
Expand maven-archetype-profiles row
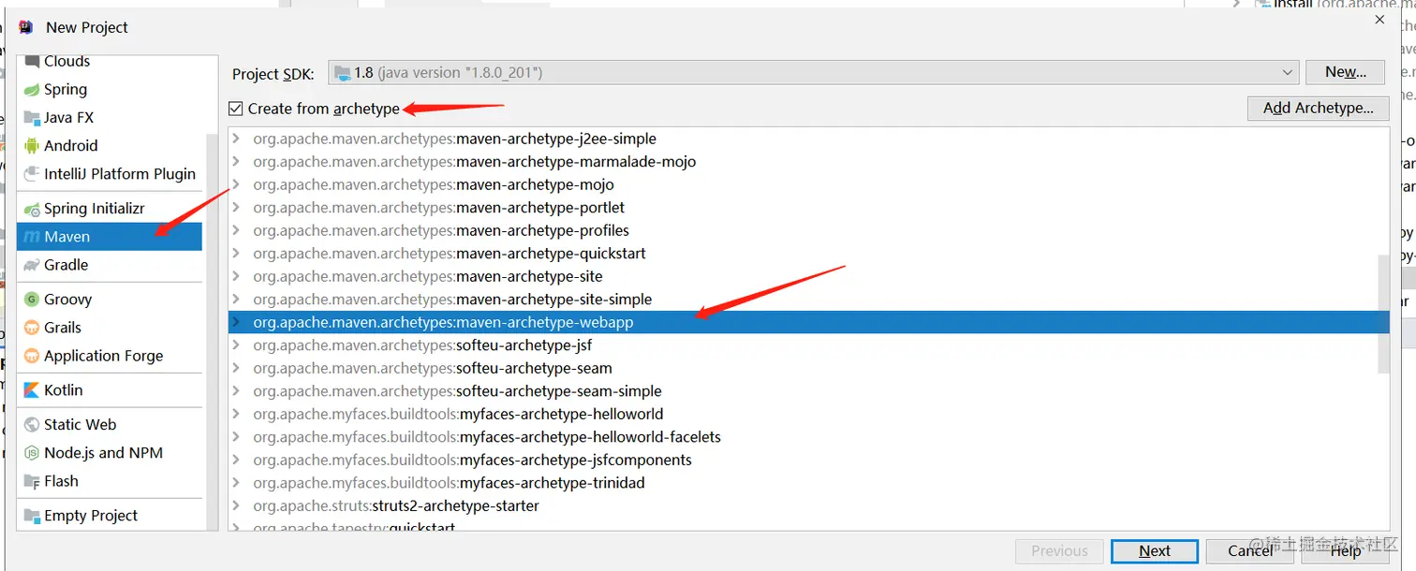tap(236, 230)
